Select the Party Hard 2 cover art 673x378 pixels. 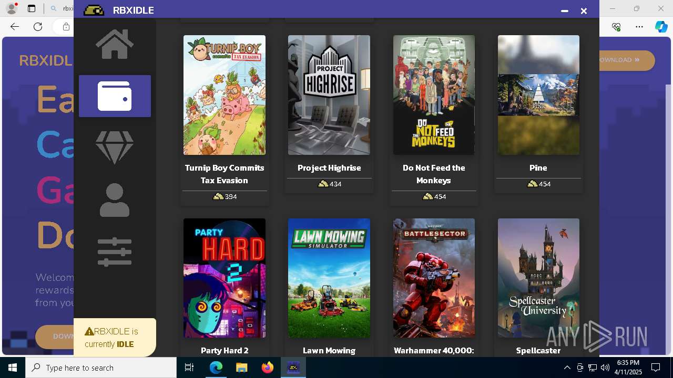coord(225,278)
